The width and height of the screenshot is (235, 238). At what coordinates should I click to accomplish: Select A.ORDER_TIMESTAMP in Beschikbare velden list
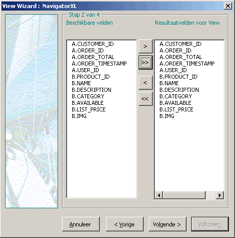[99, 64]
